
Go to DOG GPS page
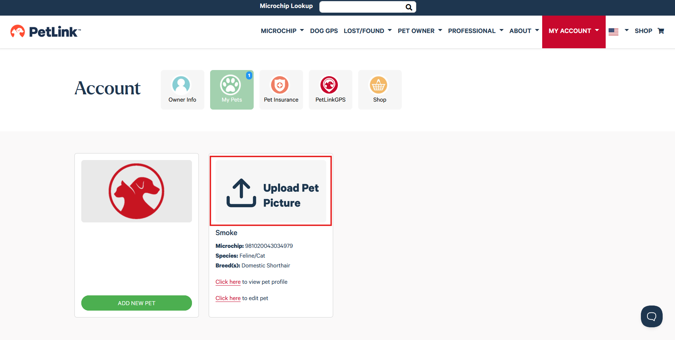tap(324, 31)
